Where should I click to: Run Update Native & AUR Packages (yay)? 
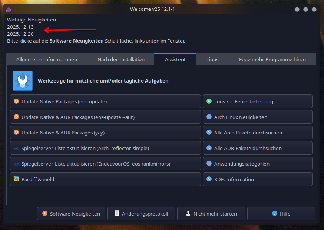[105, 133]
